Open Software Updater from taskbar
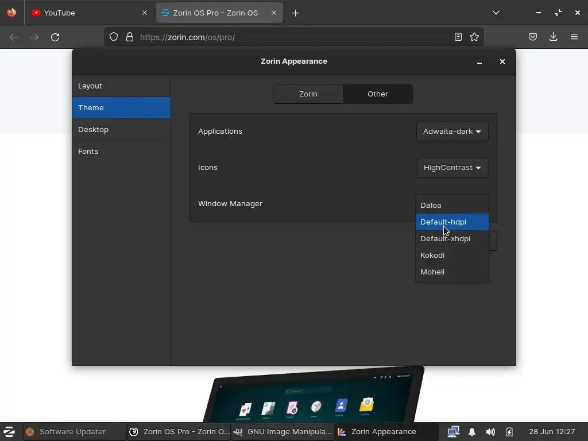The height and width of the screenshot is (441, 588). pyautogui.click(x=74, y=432)
